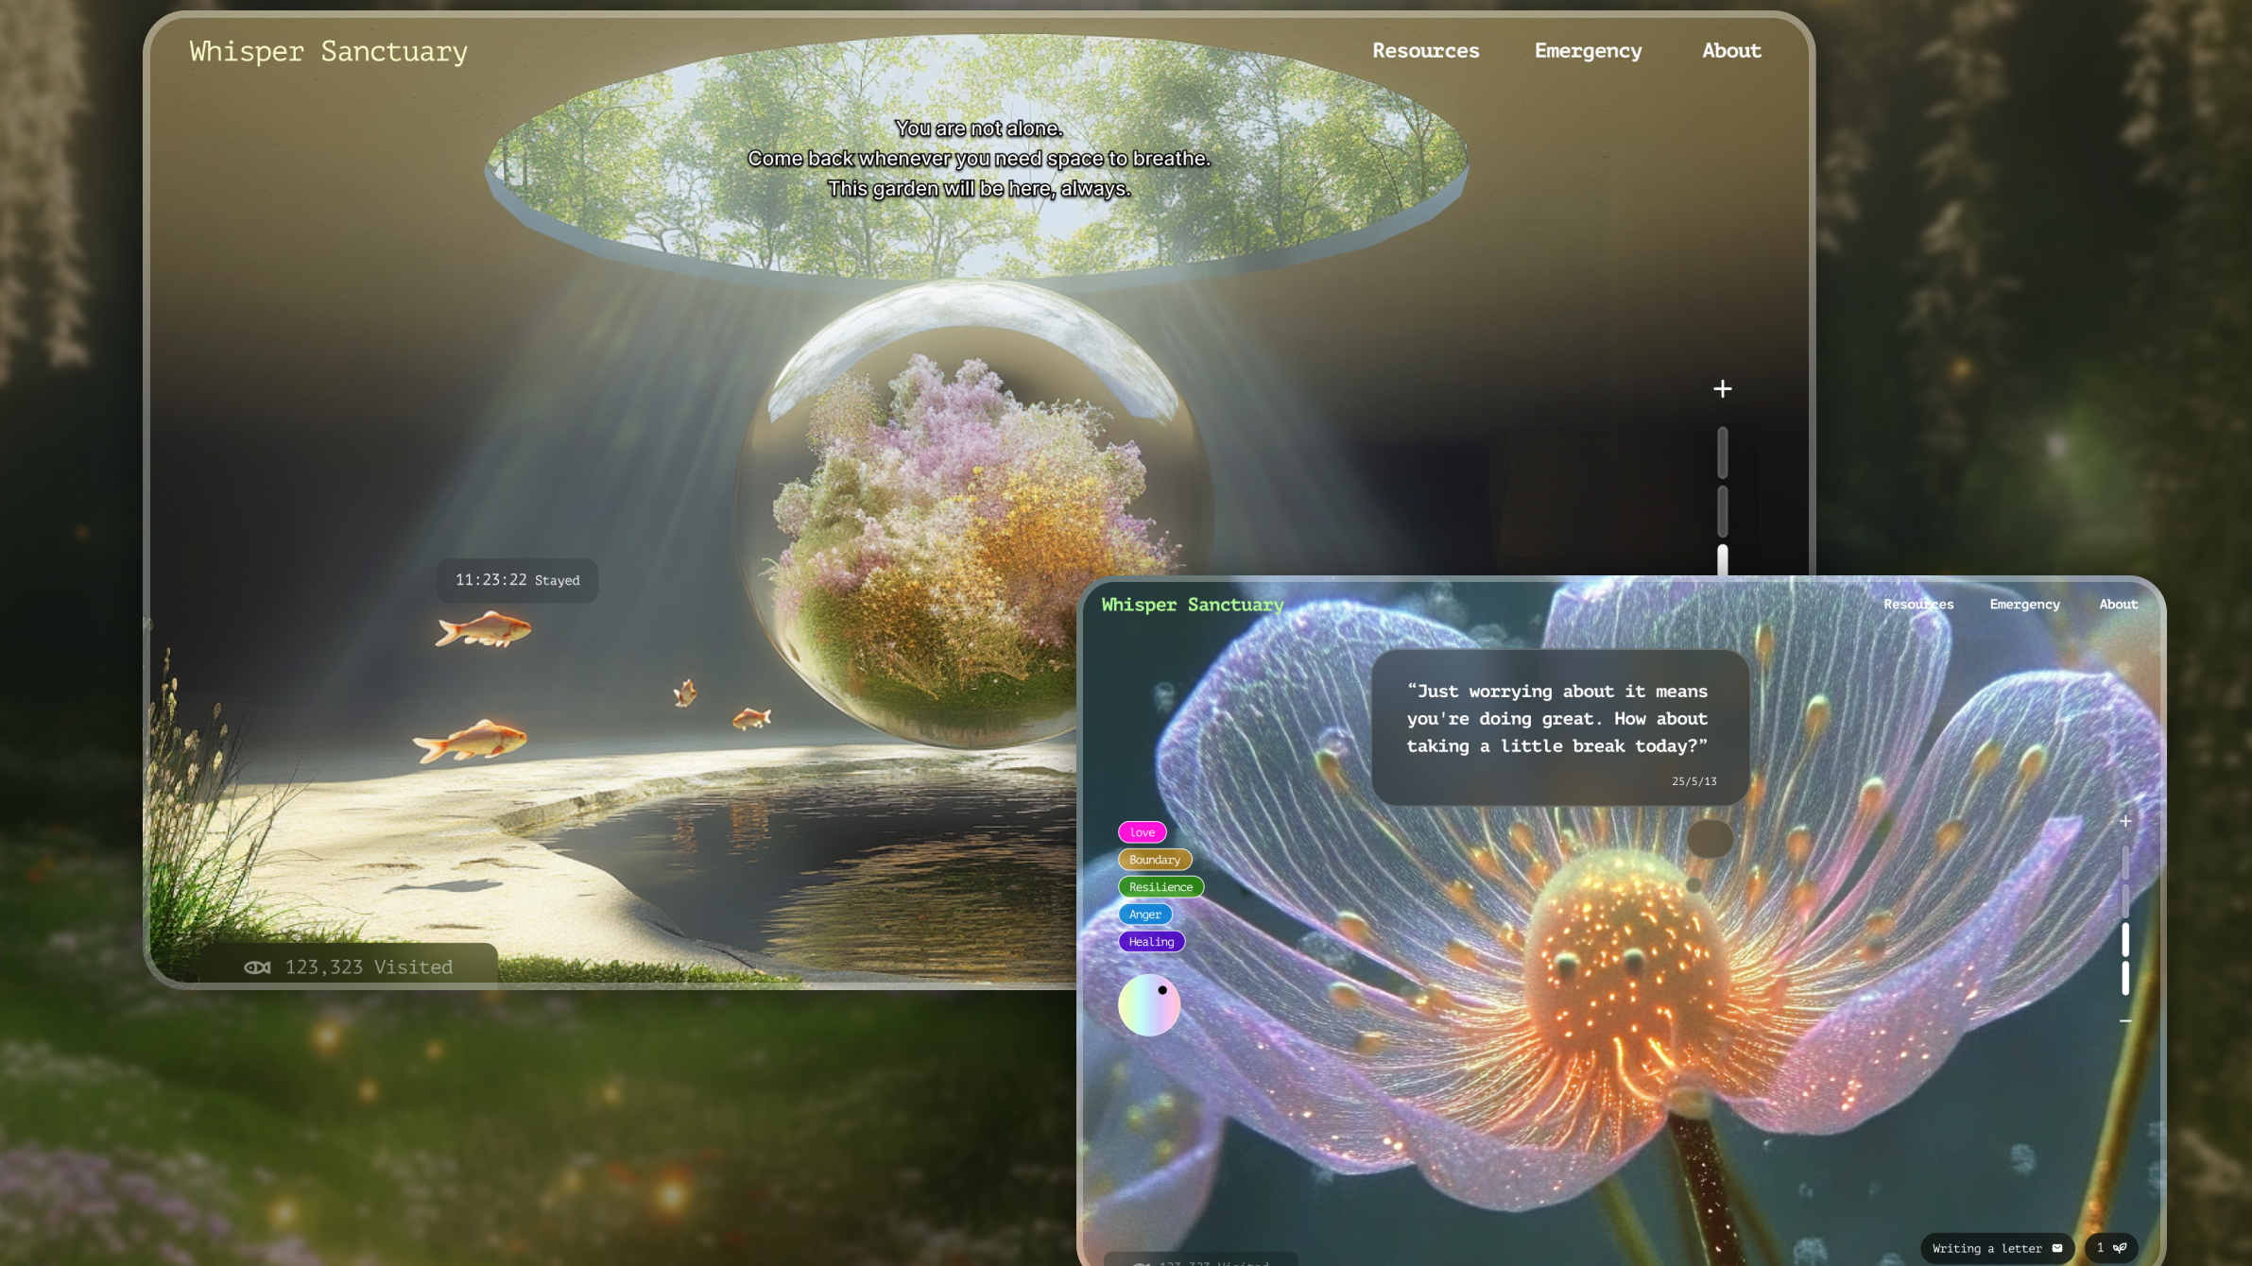Open Resources in the flower window
Screen dimensions: 2252x1266
1918,605
